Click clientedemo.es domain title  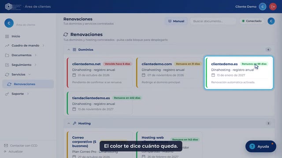[224, 64]
